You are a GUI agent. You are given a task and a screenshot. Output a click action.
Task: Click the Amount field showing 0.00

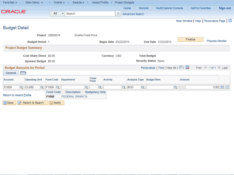[x=202, y=87]
